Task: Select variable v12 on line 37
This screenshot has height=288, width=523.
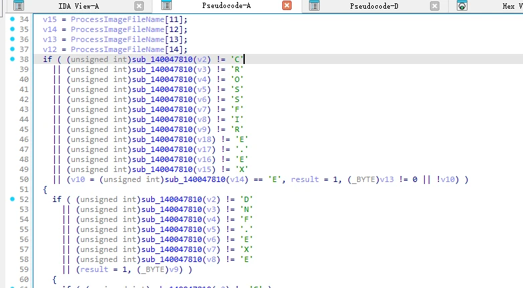Action: click(49, 49)
